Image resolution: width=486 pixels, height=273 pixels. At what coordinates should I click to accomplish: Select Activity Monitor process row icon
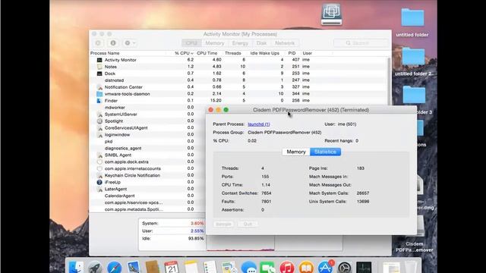pos(99,60)
